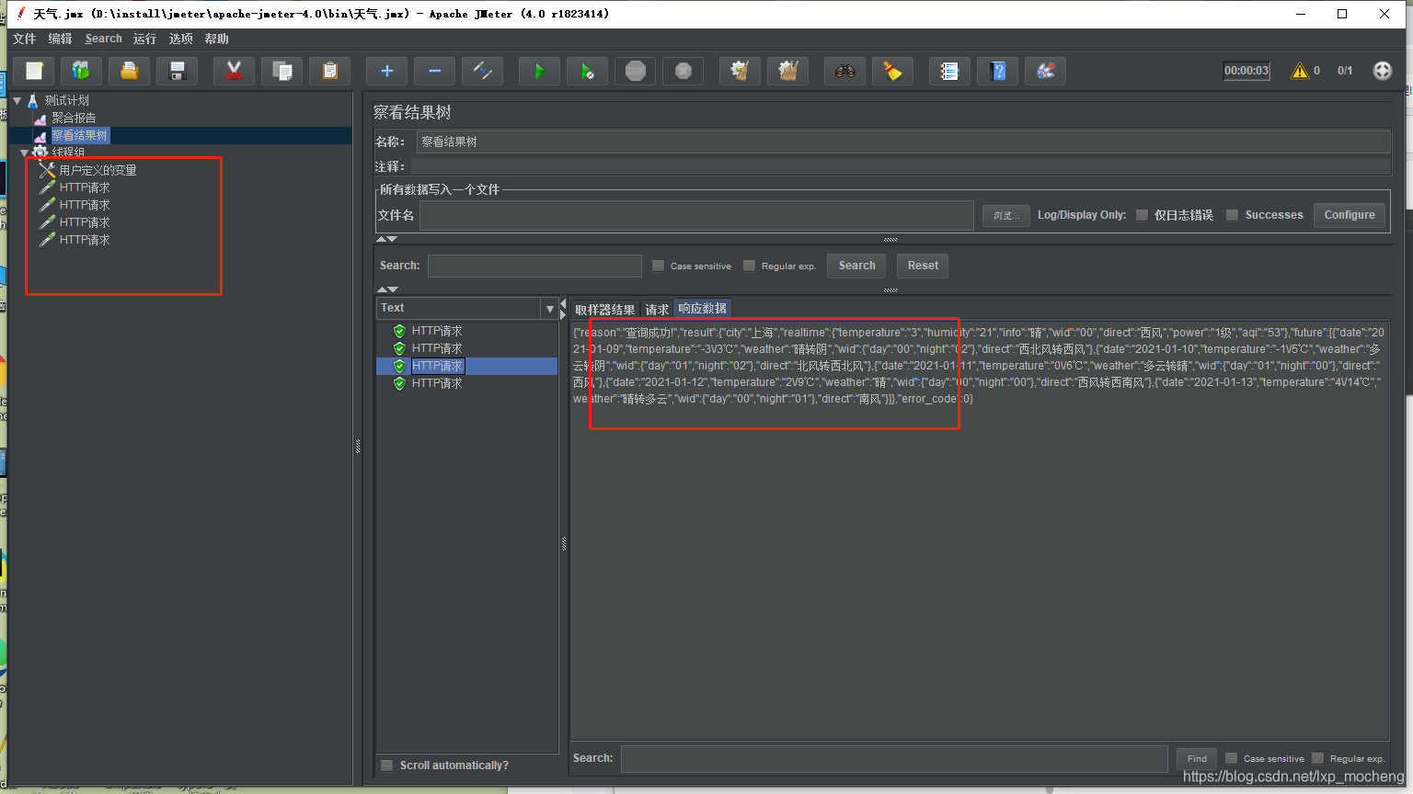Click the Search button beside Reset
This screenshot has height=794, width=1413.
[856, 266]
